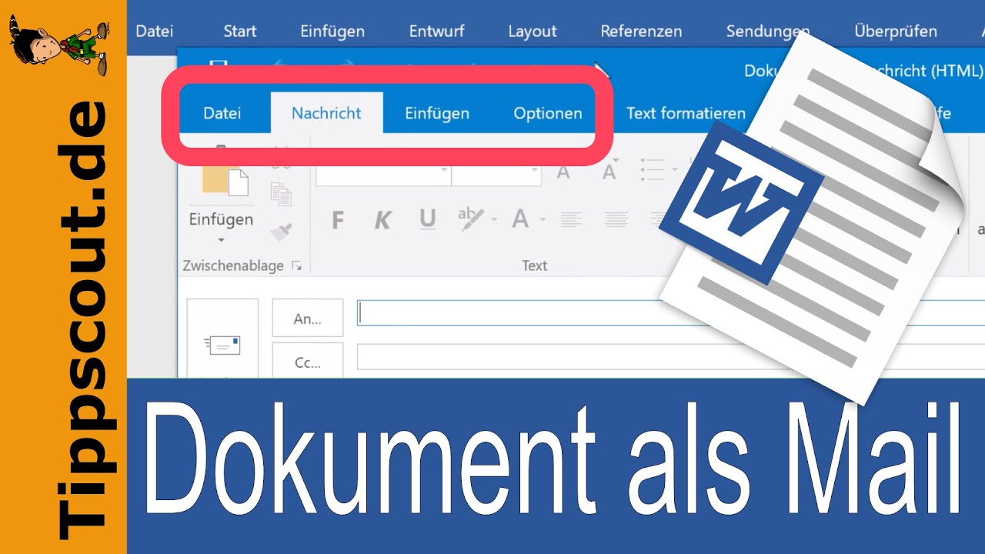Click the Cc... recipient button
The width and height of the screenshot is (985, 554).
(x=308, y=362)
